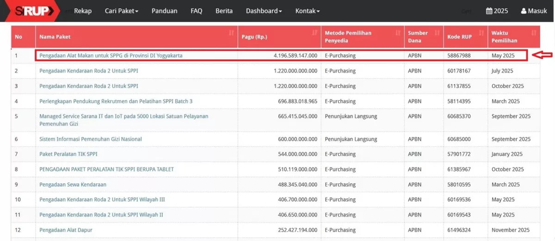Open PENGADAAN PAKET PERALATAN TIK SPPI BERUPA TABLET
Image resolution: width=555 pixels, height=241 pixels.
[107, 169]
